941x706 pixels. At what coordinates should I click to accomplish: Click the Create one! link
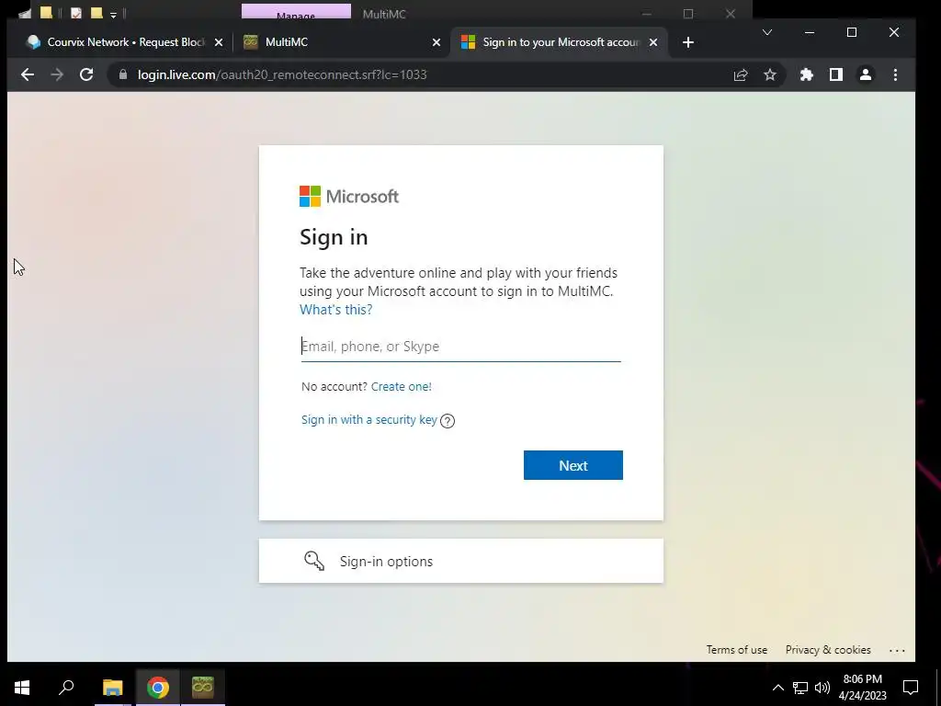(401, 387)
